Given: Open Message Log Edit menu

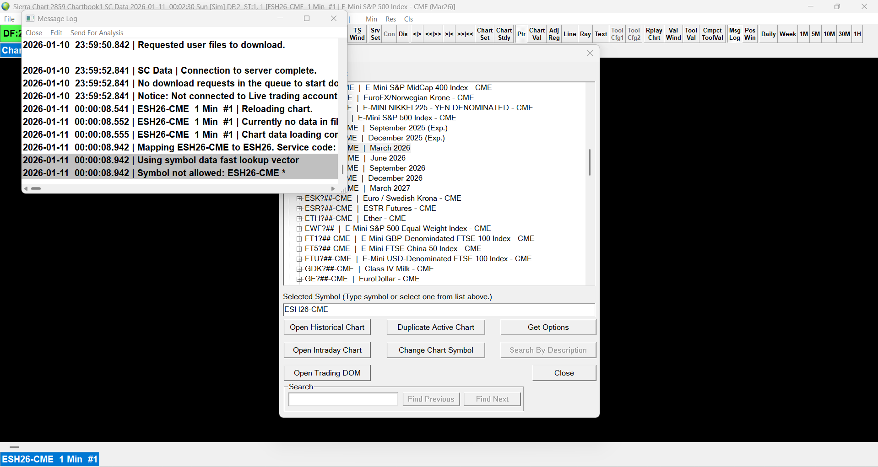Looking at the screenshot, I should (56, 33).
